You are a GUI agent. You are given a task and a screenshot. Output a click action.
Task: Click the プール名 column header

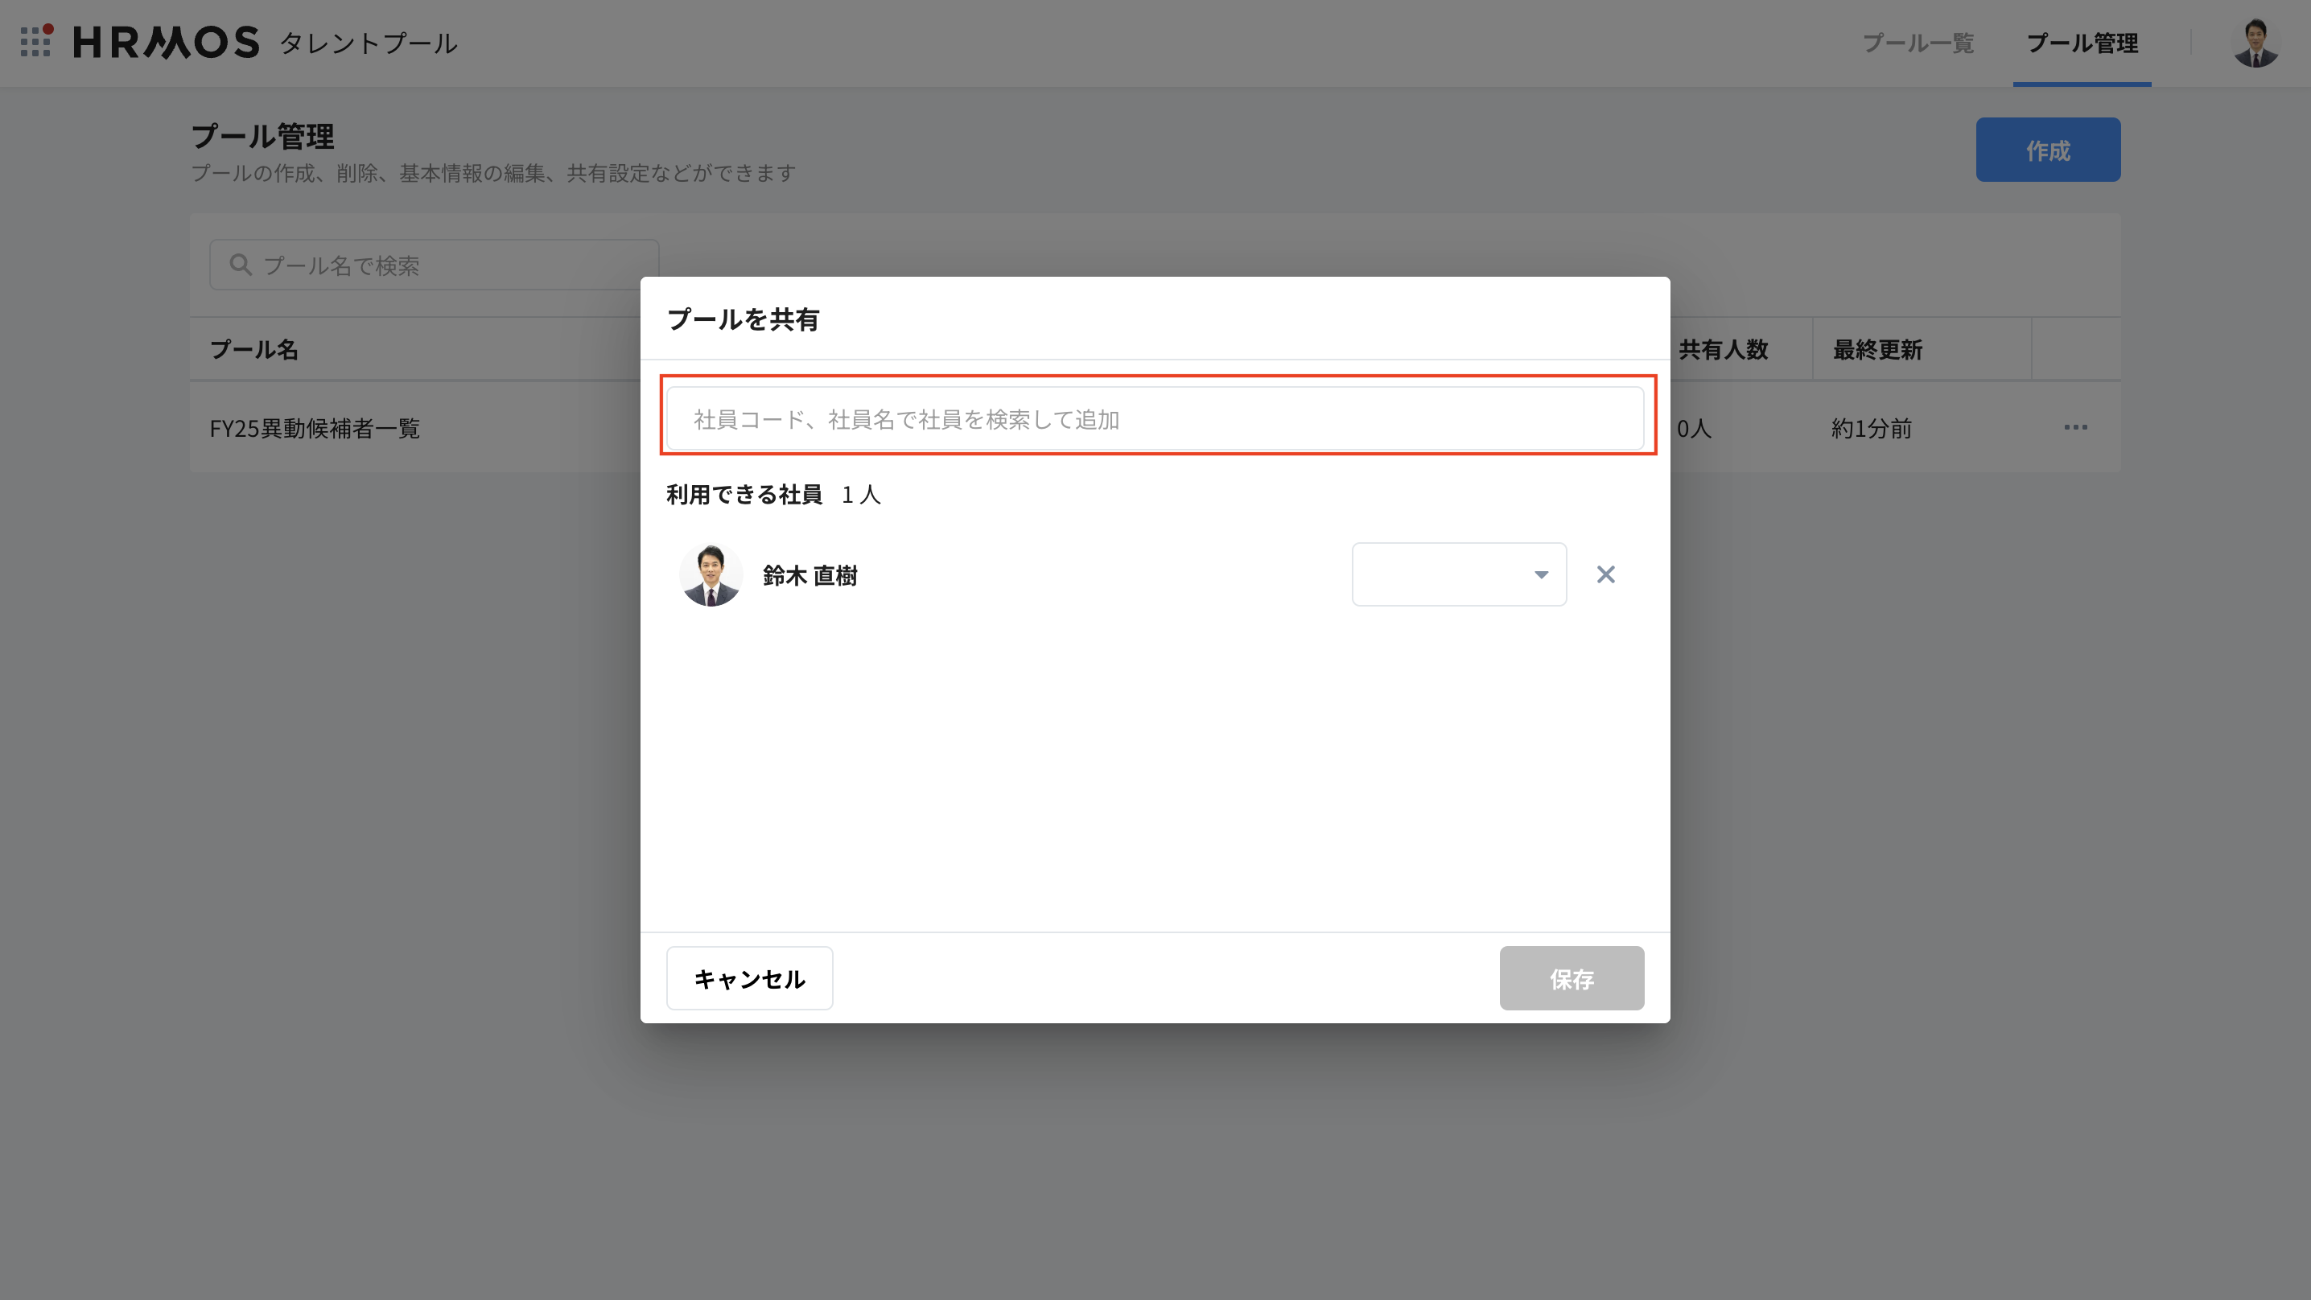(x=254, y=349)
